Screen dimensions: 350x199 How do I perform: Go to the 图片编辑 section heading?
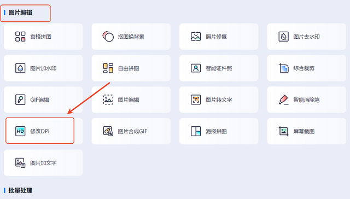(x=20, y=13)
